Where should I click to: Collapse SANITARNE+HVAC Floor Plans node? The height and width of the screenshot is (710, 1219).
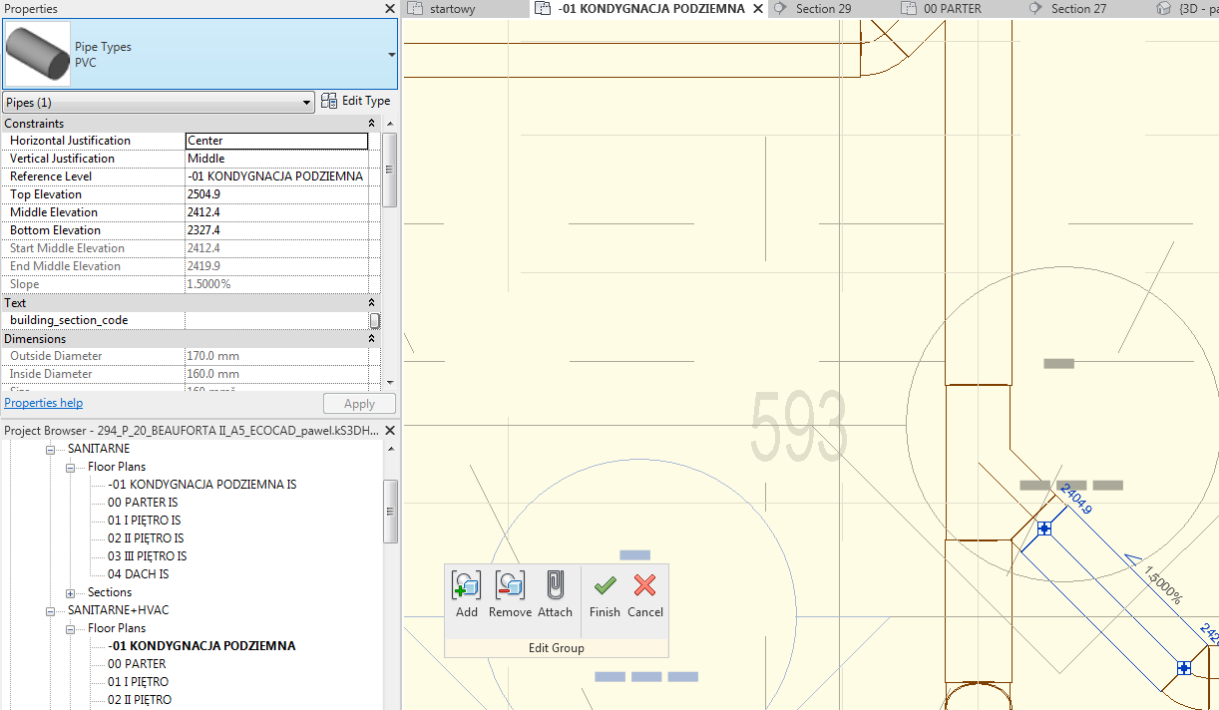[71, 628]
